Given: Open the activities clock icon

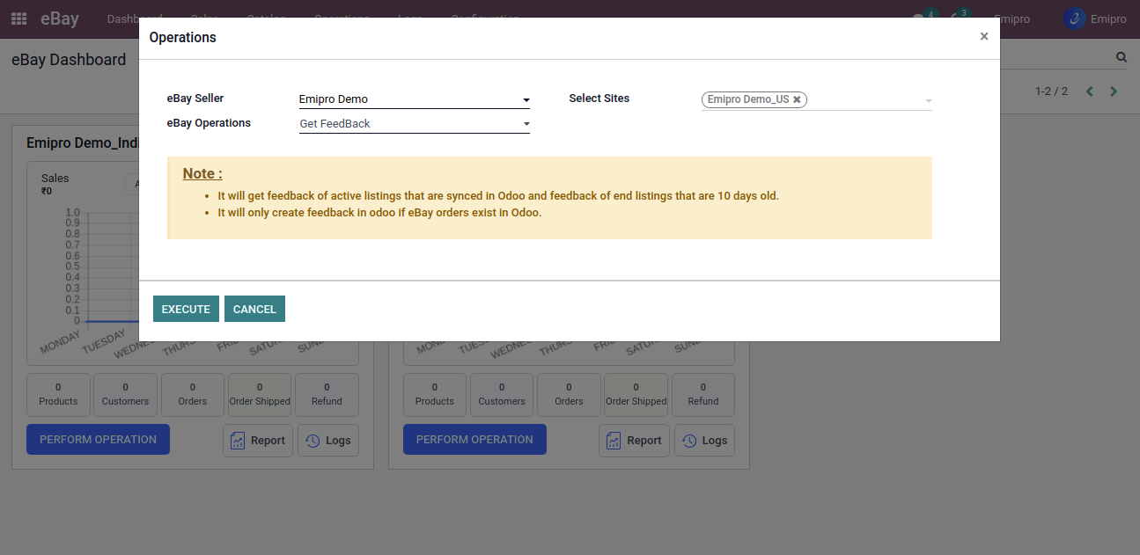Looking at the screenshot, I should tap(956, 18).
